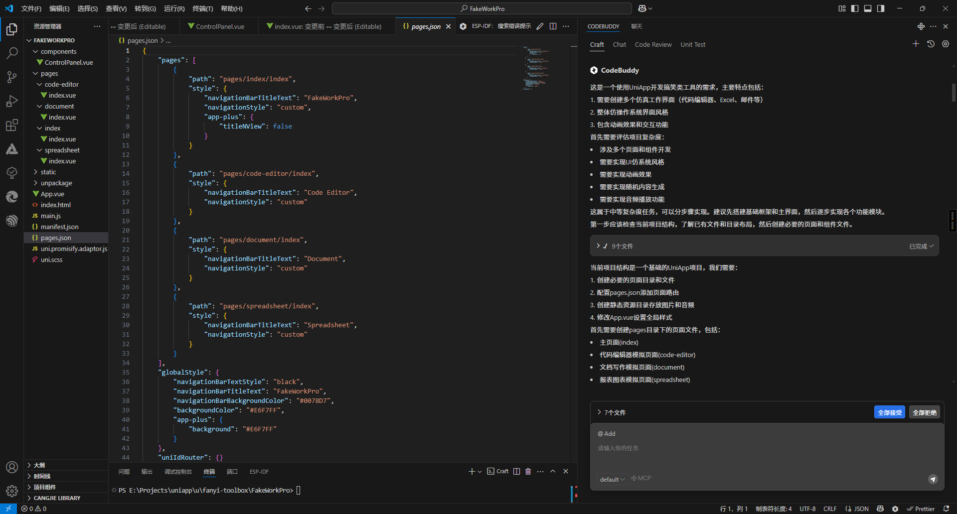Go forward with the navigation arrow

321,8
